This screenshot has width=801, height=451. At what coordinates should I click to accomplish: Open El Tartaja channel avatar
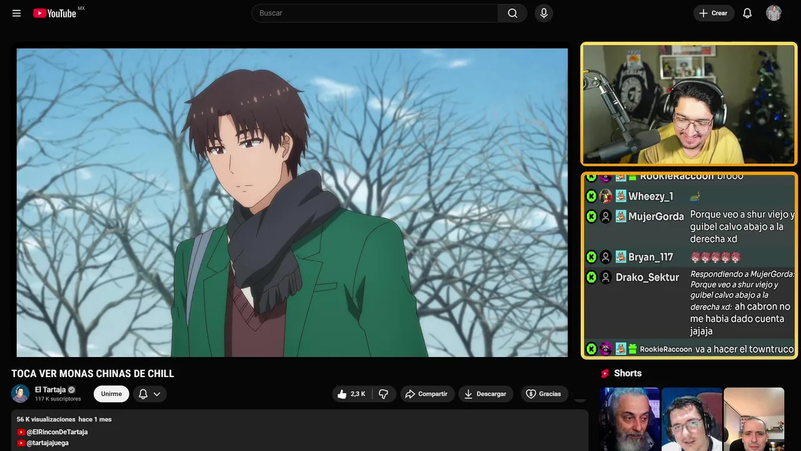tap(21, 393)
